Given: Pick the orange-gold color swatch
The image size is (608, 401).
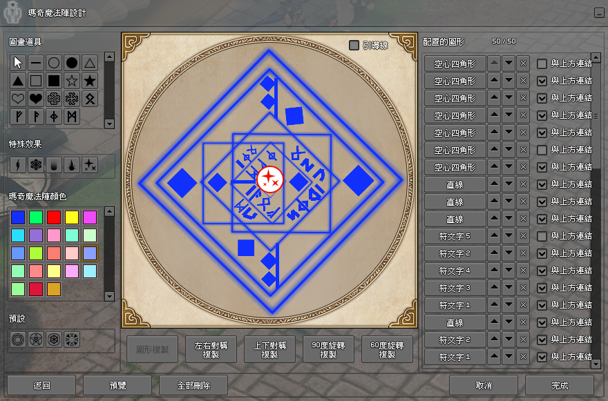Looking at the screenshot, I should (x=54, y=289).
